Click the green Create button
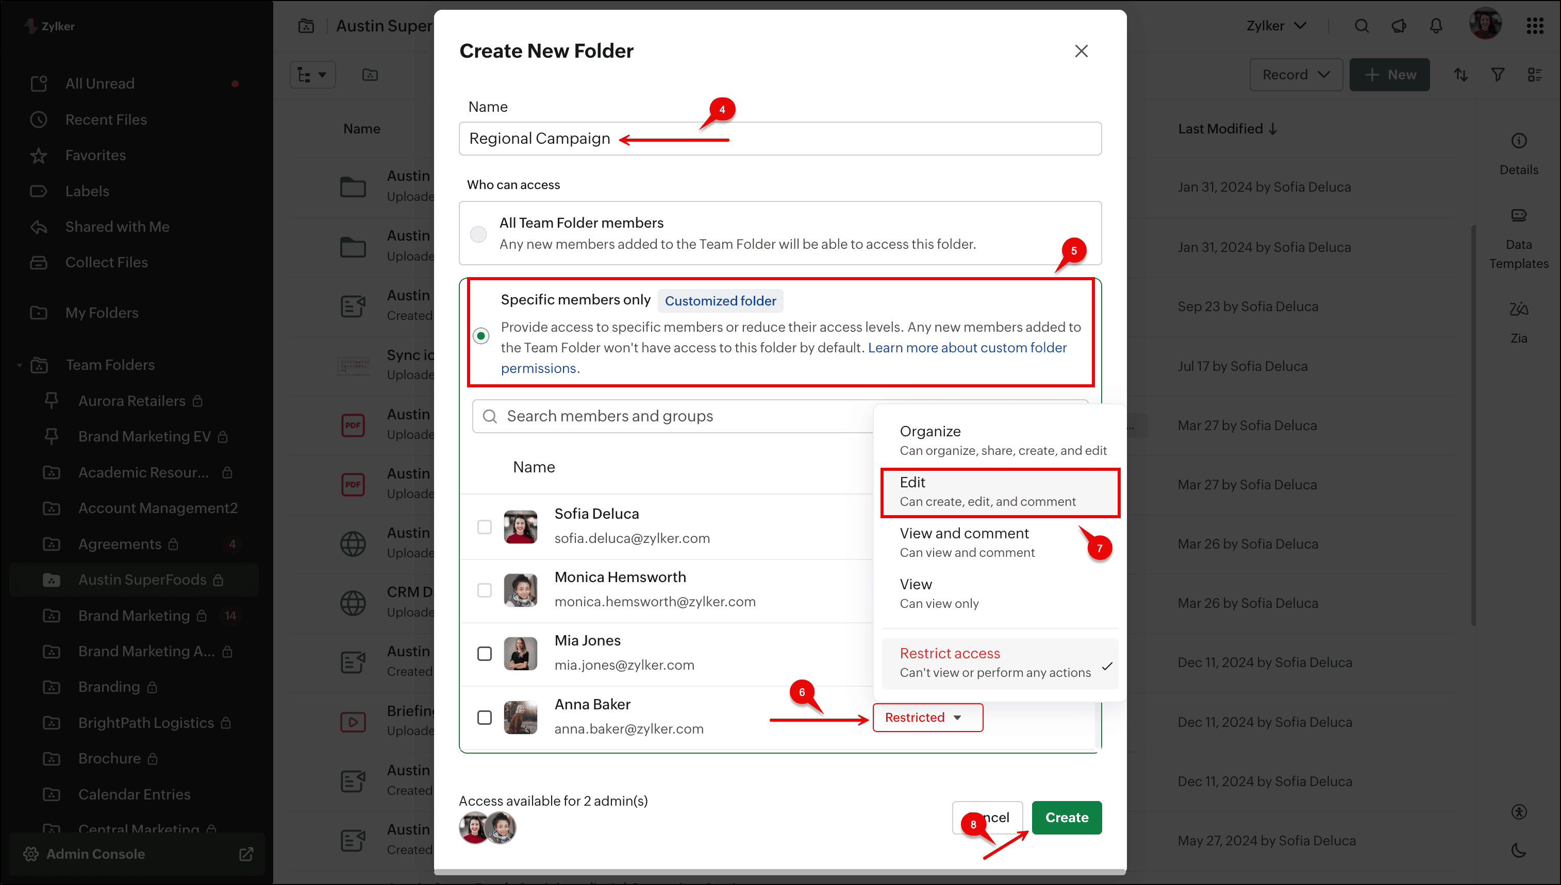This screenshot has height=885, width=1561. [1066, 818]
